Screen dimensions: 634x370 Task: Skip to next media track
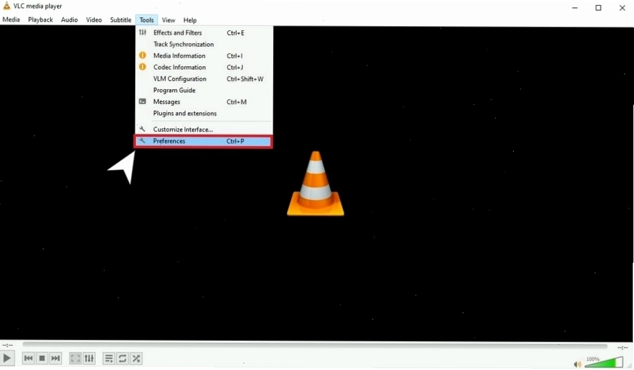[55, 358]
